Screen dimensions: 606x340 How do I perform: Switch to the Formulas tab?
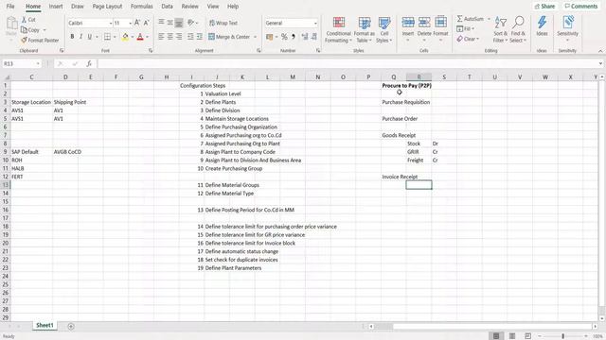(141, 7)
